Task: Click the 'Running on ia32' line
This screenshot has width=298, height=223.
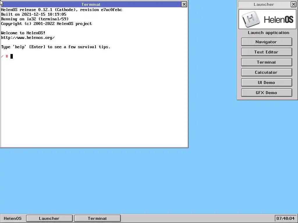Action: (35, 19)
